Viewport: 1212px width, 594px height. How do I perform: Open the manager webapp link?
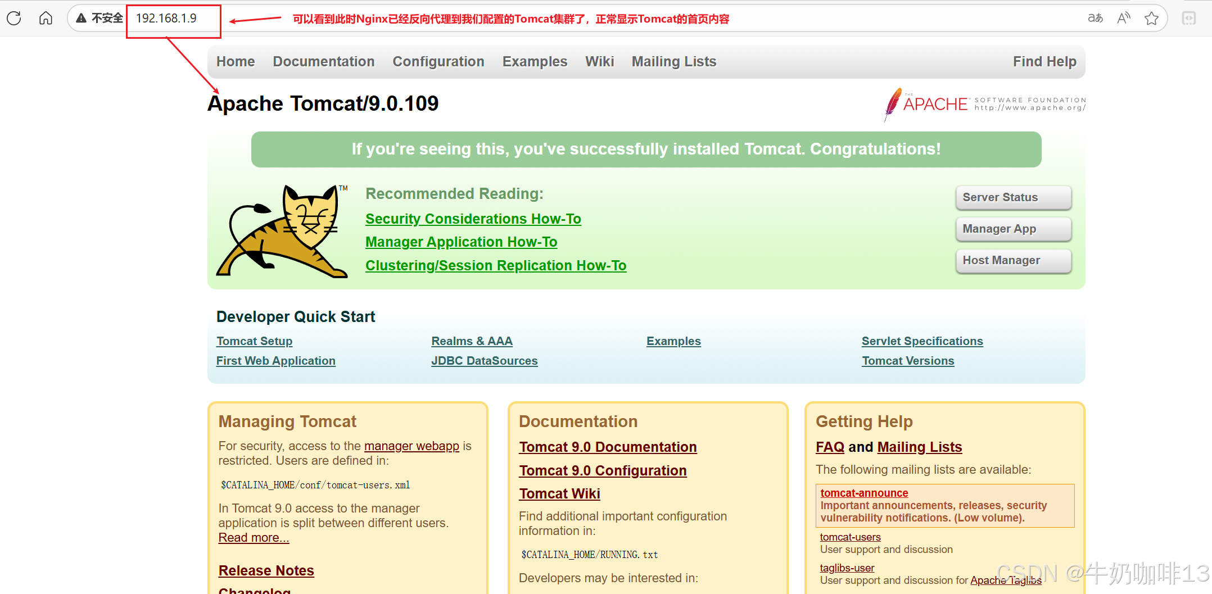[x=411, y=446]
